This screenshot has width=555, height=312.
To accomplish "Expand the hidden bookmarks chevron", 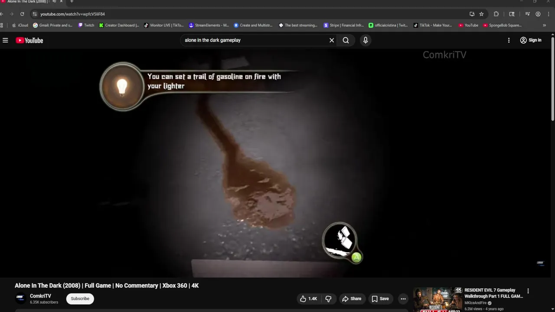I will pos(544,25).
